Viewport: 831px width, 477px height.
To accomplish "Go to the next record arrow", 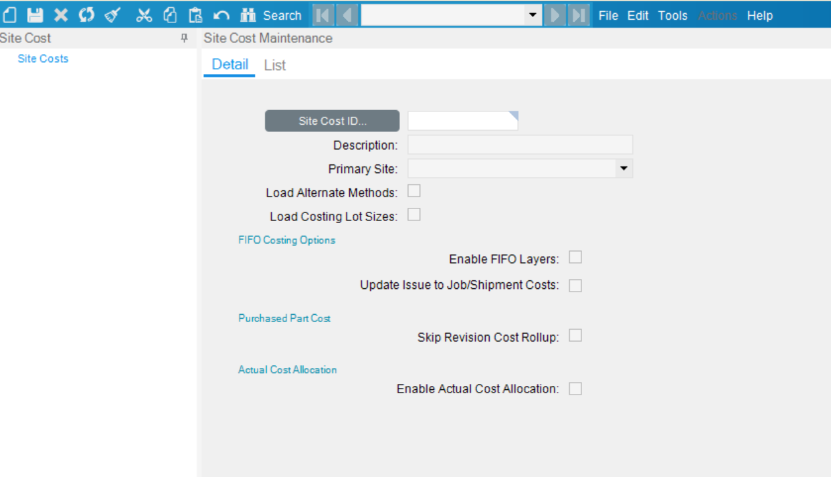I will pyautogui.click(x=556, y=15).
